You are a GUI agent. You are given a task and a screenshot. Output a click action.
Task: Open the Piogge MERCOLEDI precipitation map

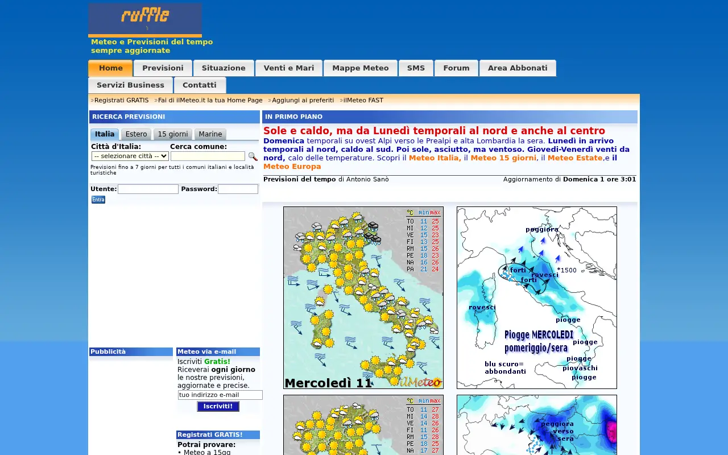tap(537, 297)
